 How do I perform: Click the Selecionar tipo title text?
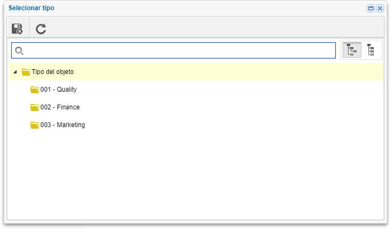click(31, 8)
